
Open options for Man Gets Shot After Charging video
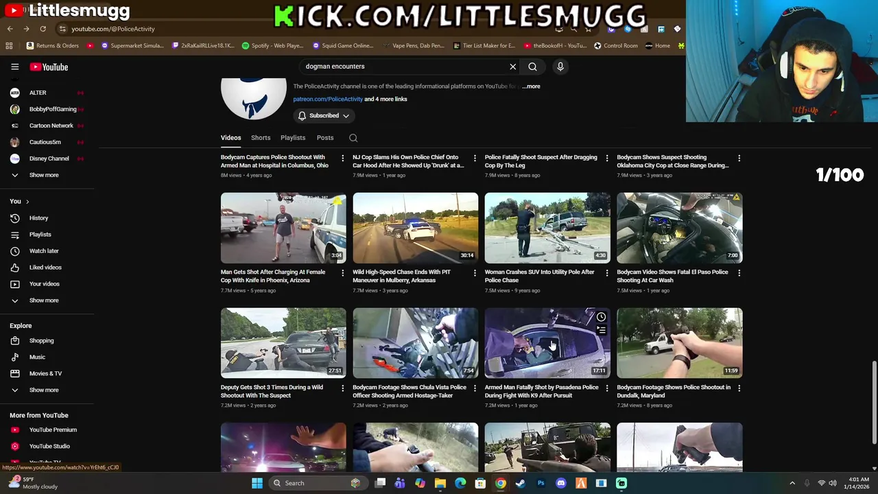pos(342,273)
